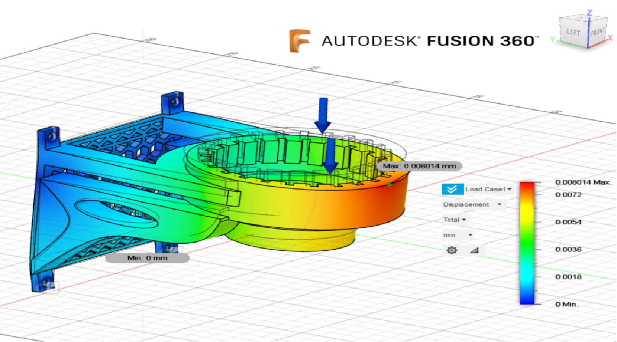617x342 pixels.
Task: Select the lower blue load arrow inside ring
Action: coord(330,156)
